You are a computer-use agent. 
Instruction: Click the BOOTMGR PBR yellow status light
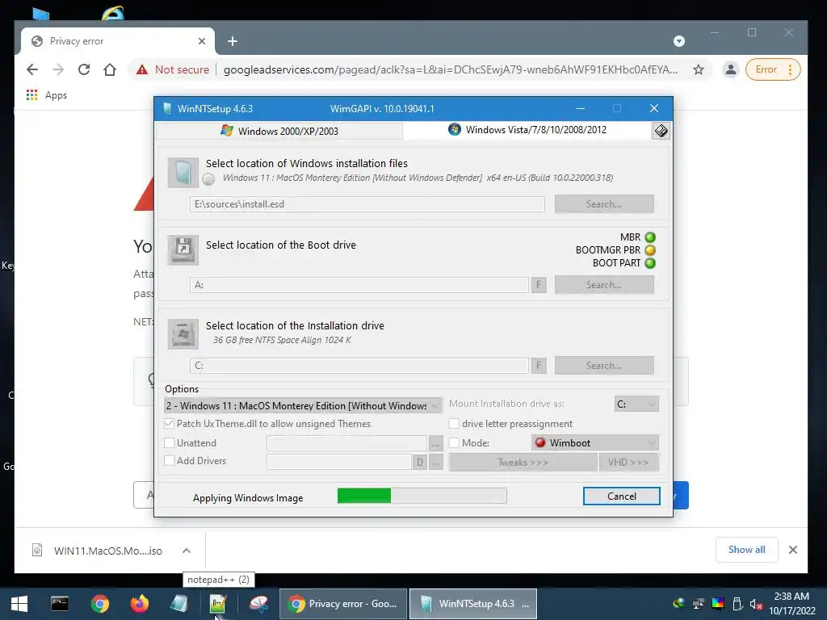tap(650, 250)
